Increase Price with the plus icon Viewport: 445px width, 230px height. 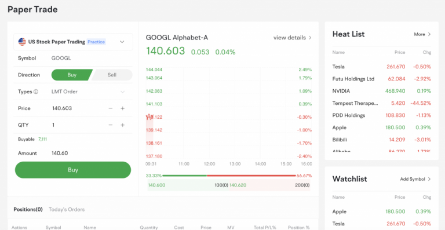(123, 108)
